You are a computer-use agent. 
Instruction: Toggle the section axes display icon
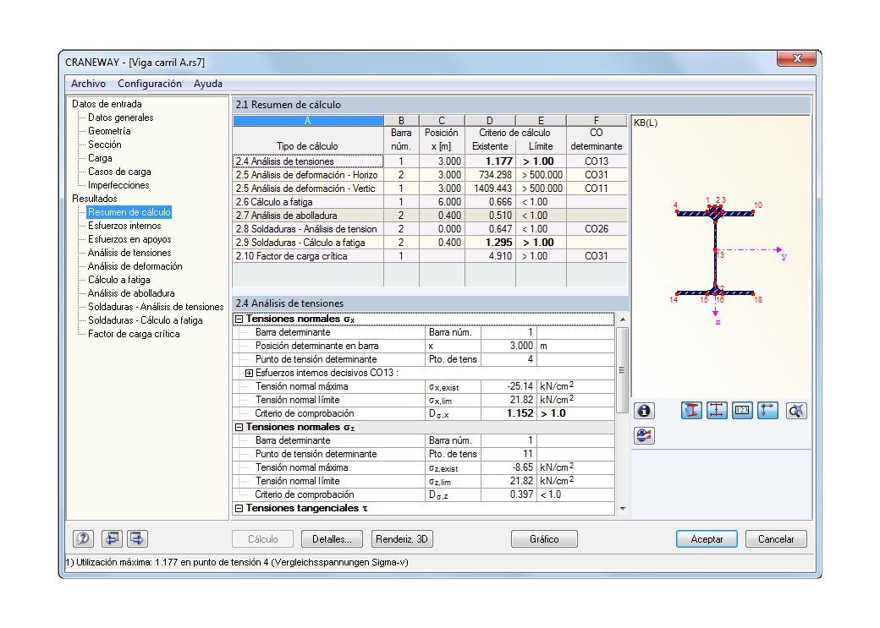tap(767, 411)
